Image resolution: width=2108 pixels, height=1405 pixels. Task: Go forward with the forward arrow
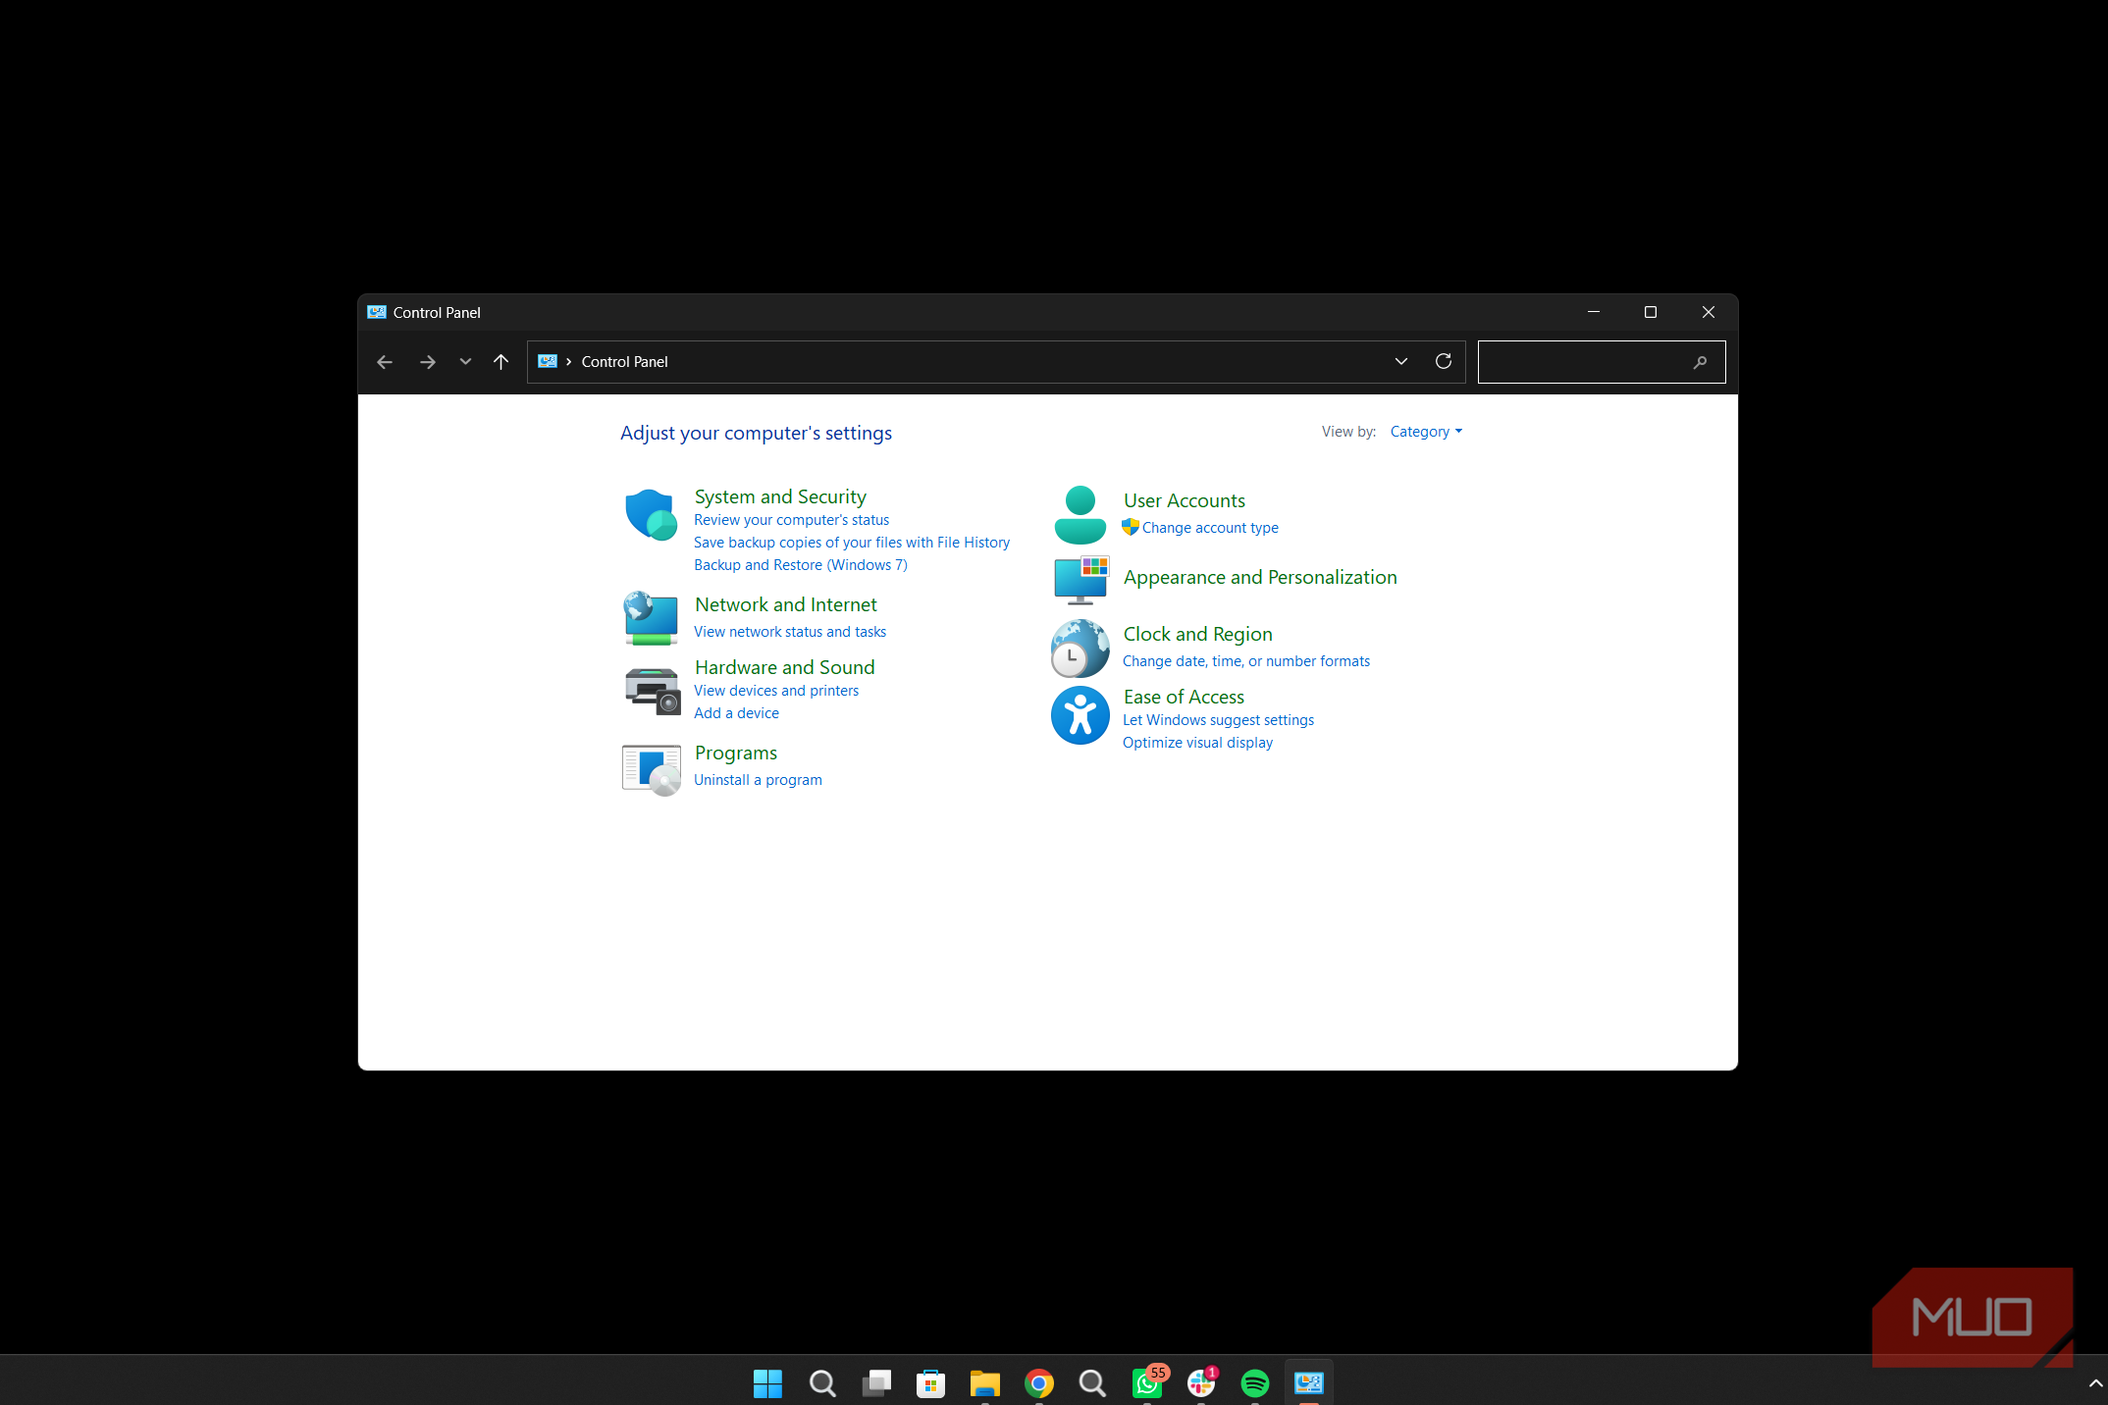(427, 362)
